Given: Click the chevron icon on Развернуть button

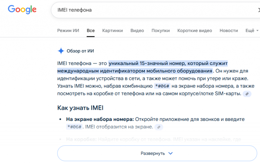Looking at the screenshot, I should (171, 153).
